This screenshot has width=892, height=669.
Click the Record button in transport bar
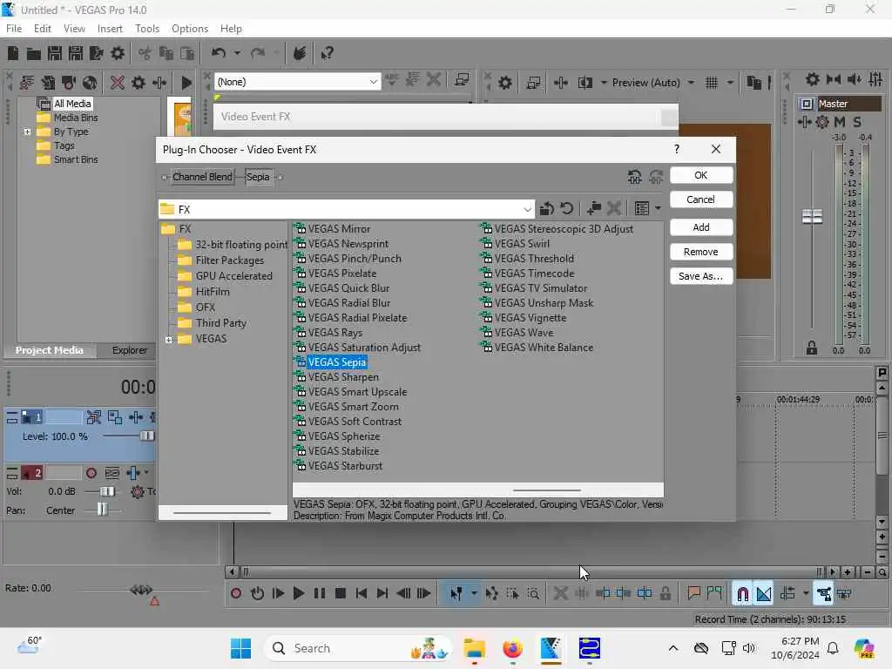point(236,594)
